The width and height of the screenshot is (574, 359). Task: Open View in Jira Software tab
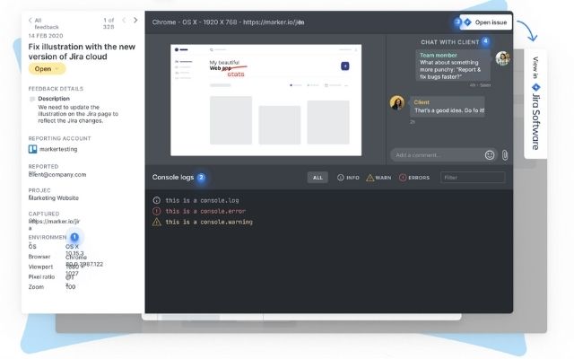tap(535, 104)
